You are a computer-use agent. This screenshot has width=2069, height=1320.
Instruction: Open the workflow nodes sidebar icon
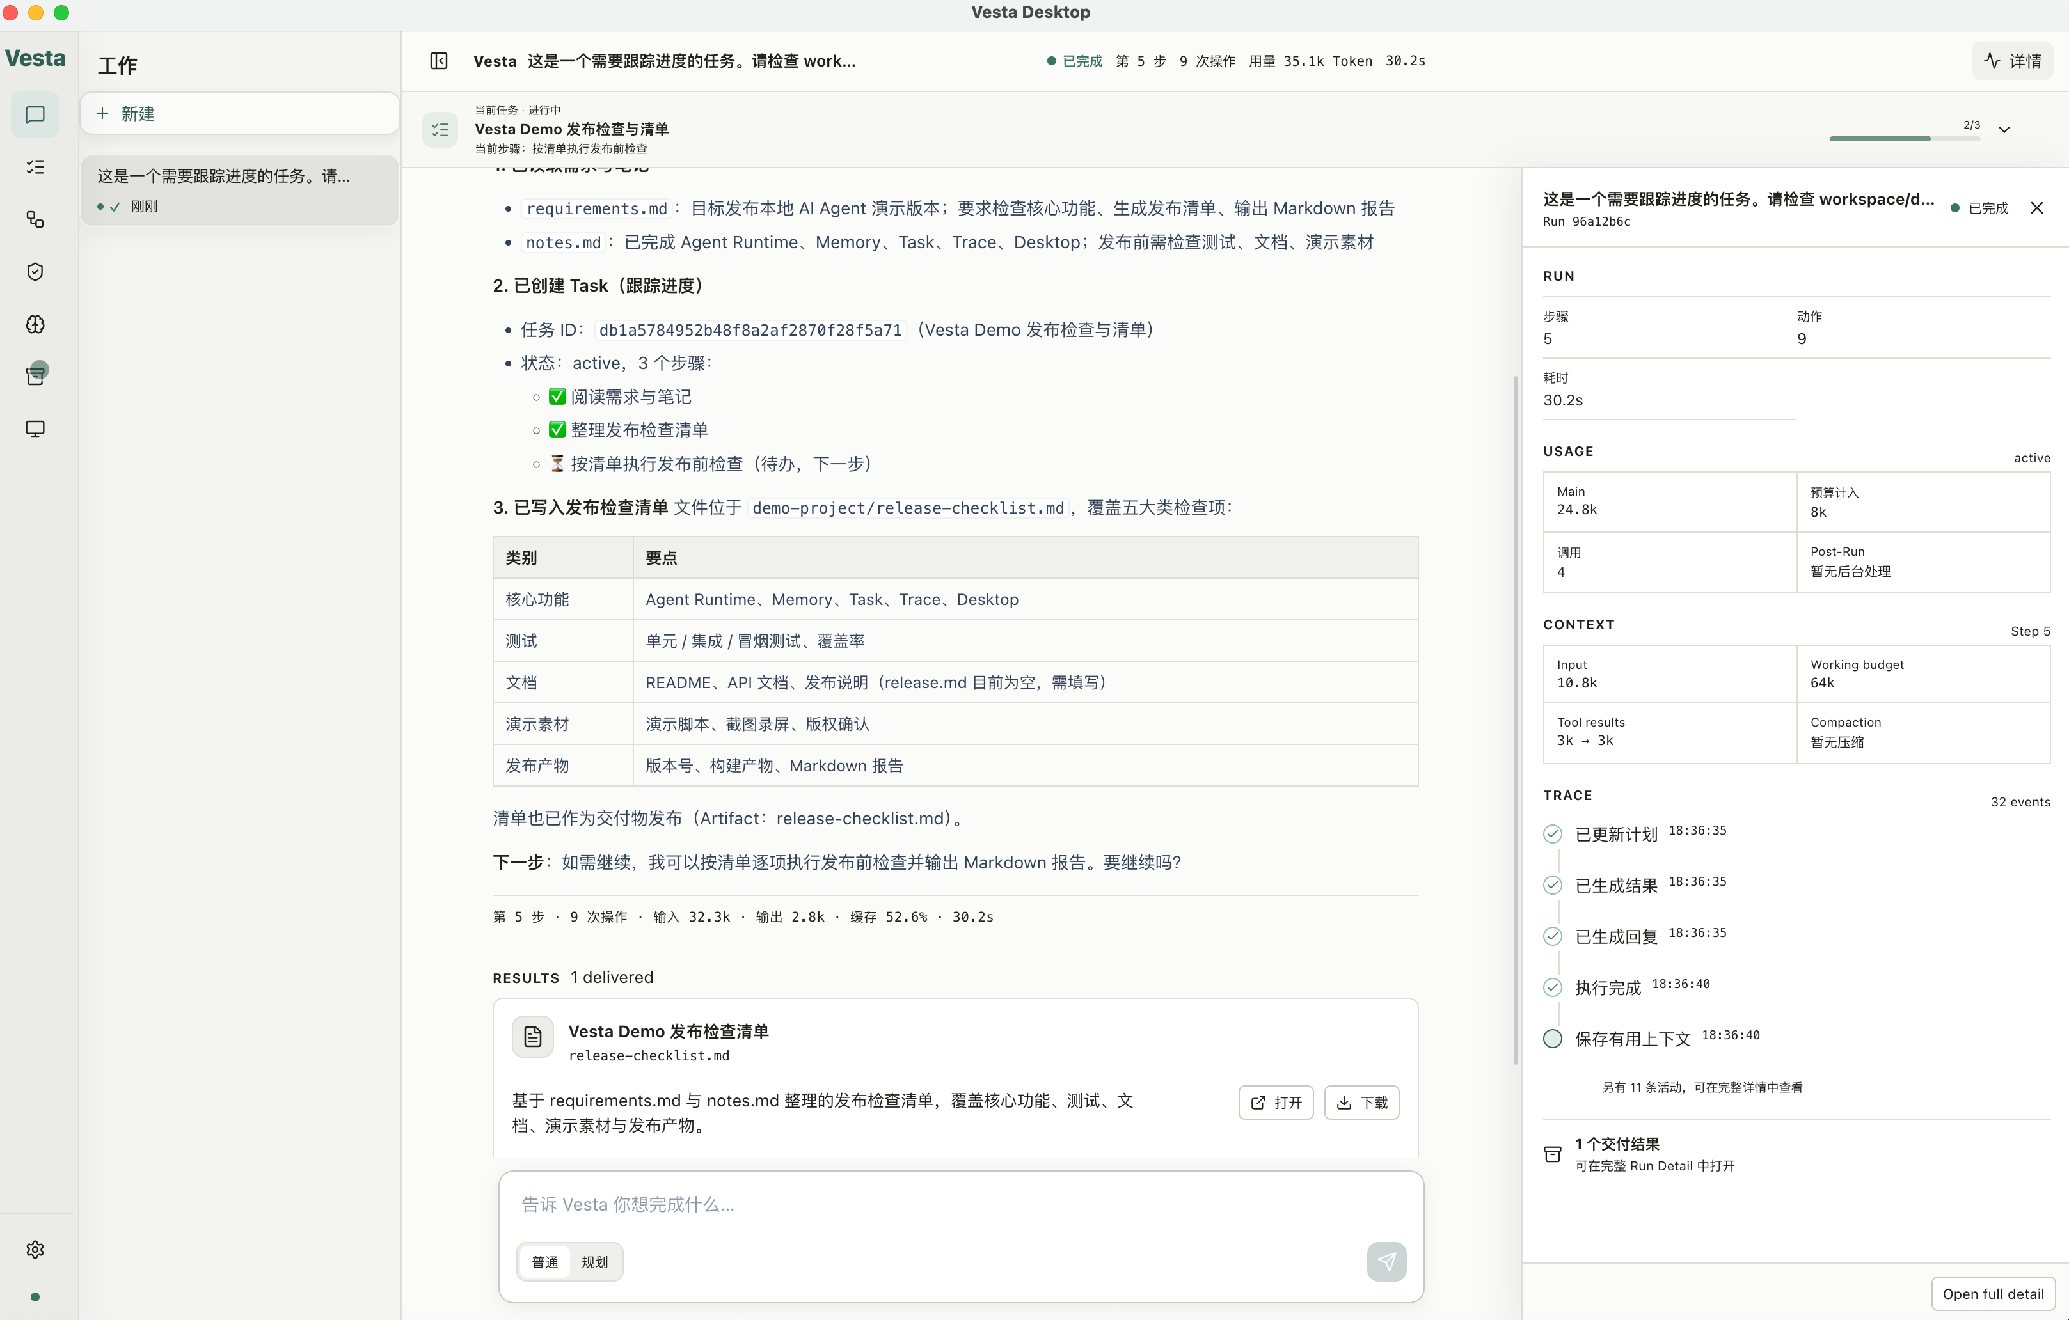35,219
